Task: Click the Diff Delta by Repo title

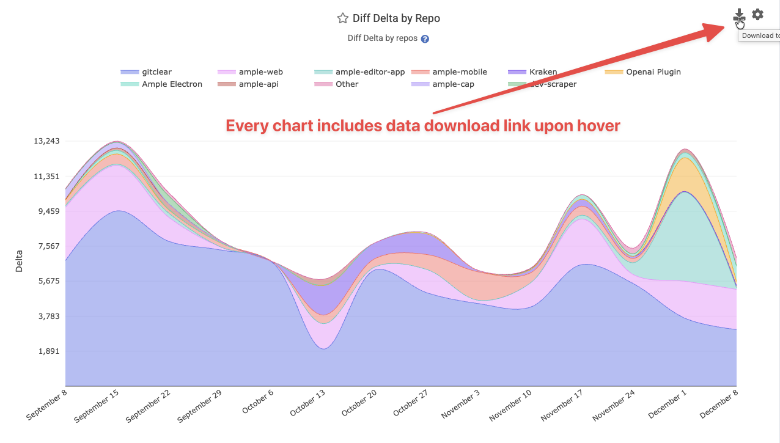Action: point(396,18)
